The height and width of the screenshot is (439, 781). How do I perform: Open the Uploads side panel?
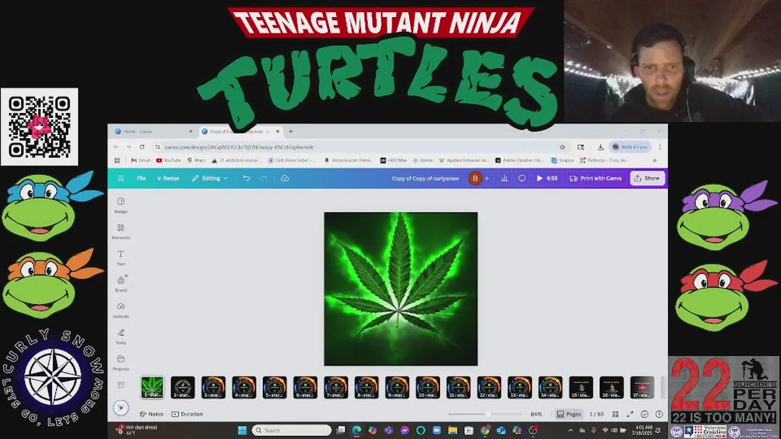pos(121,310)
